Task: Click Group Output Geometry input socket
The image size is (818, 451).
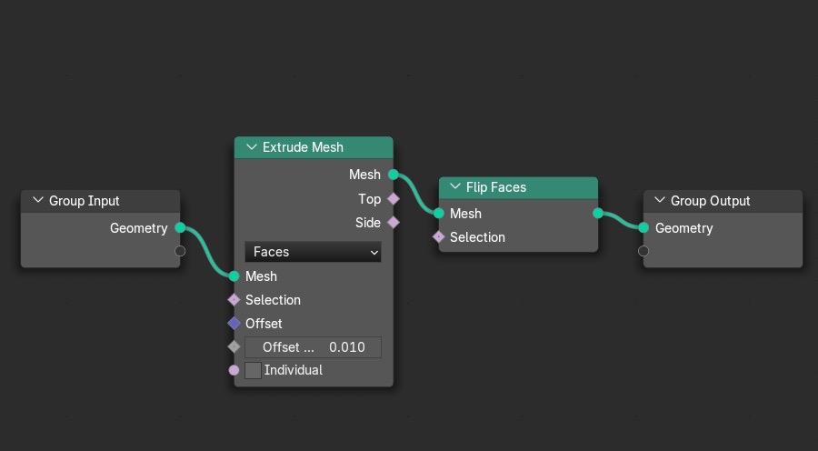Action: [643, 227]
